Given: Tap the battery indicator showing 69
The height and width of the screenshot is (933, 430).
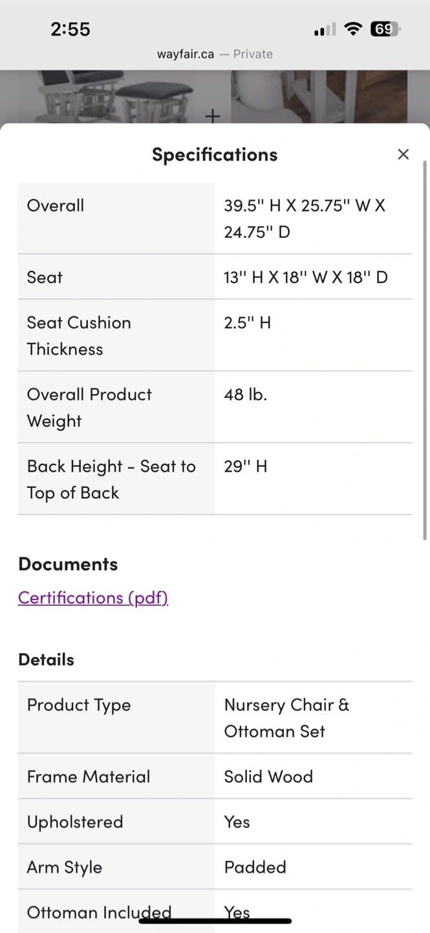Looking at the screenshot, I should [385, 29].
